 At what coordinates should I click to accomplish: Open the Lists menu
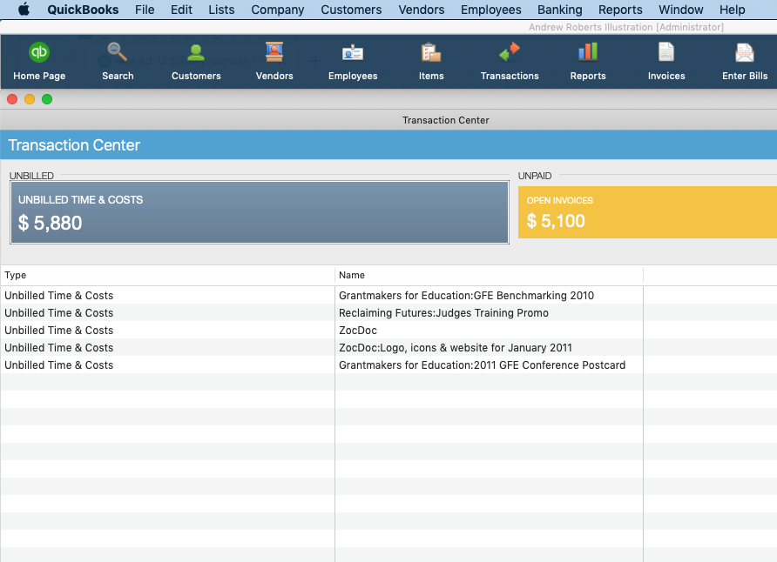pos(221,10)
